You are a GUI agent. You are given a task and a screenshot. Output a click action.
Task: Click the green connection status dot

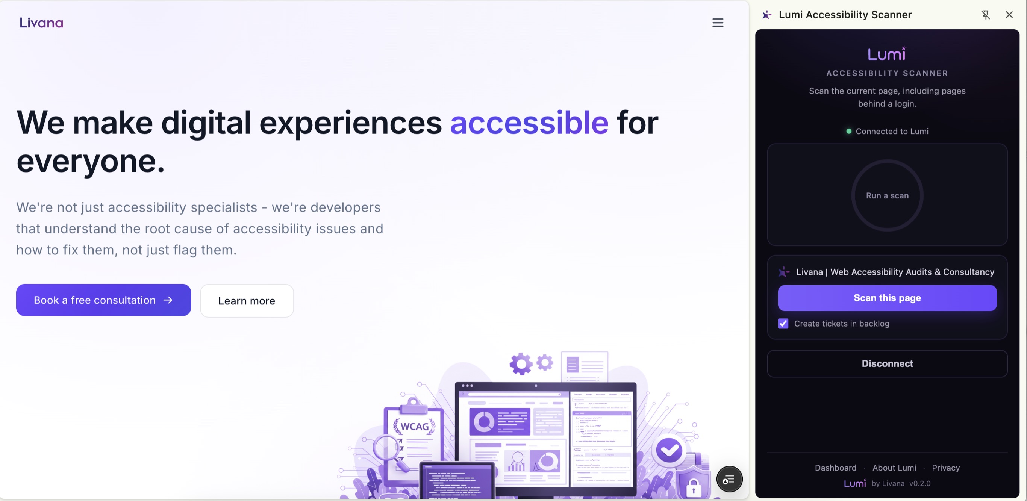[849, 131]
